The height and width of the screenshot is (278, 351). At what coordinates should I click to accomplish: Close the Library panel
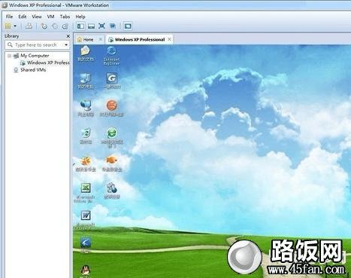click(68, 36)
